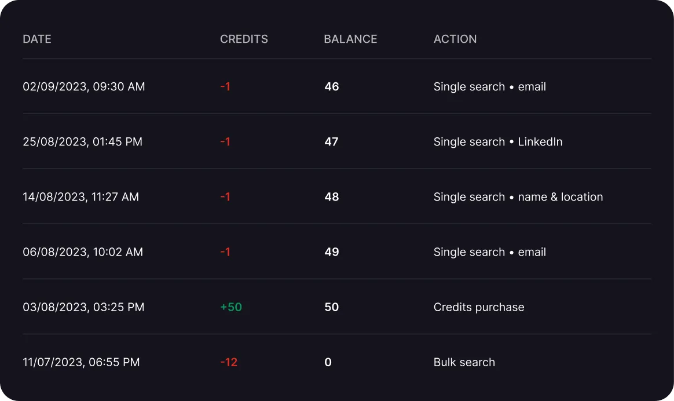674x401 pixels.
Task: Click the 11/07/2023, 06:55 PM date
Action: pyautogui.click(x=82, y=362)
